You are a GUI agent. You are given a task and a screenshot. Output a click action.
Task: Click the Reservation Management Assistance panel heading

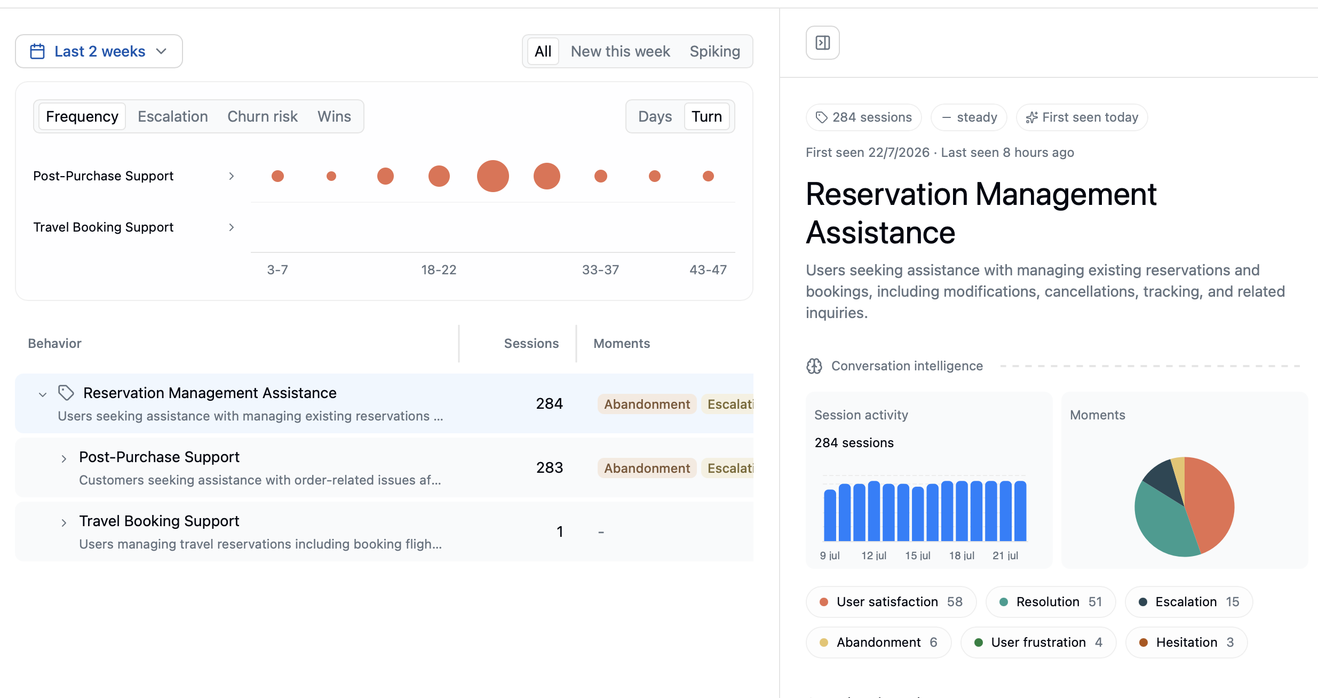click(981, 213)
